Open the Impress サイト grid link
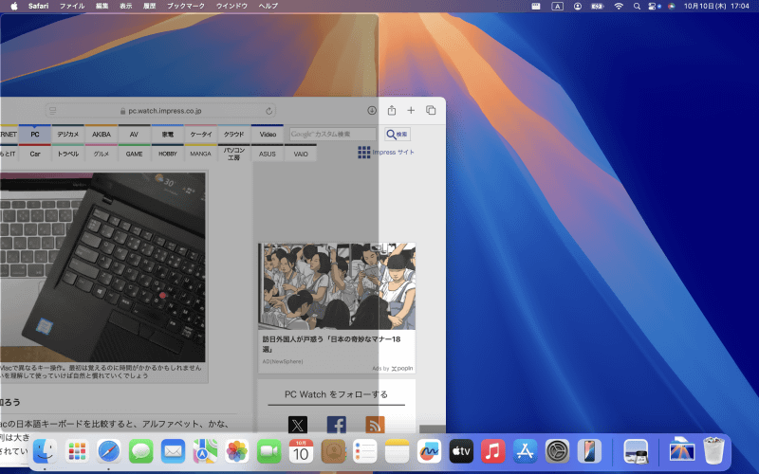Screen dimensions: 759x474 (386, 153)
